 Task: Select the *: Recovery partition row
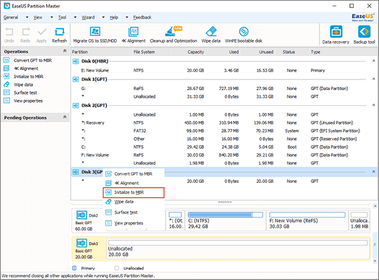tap(222, 122)
